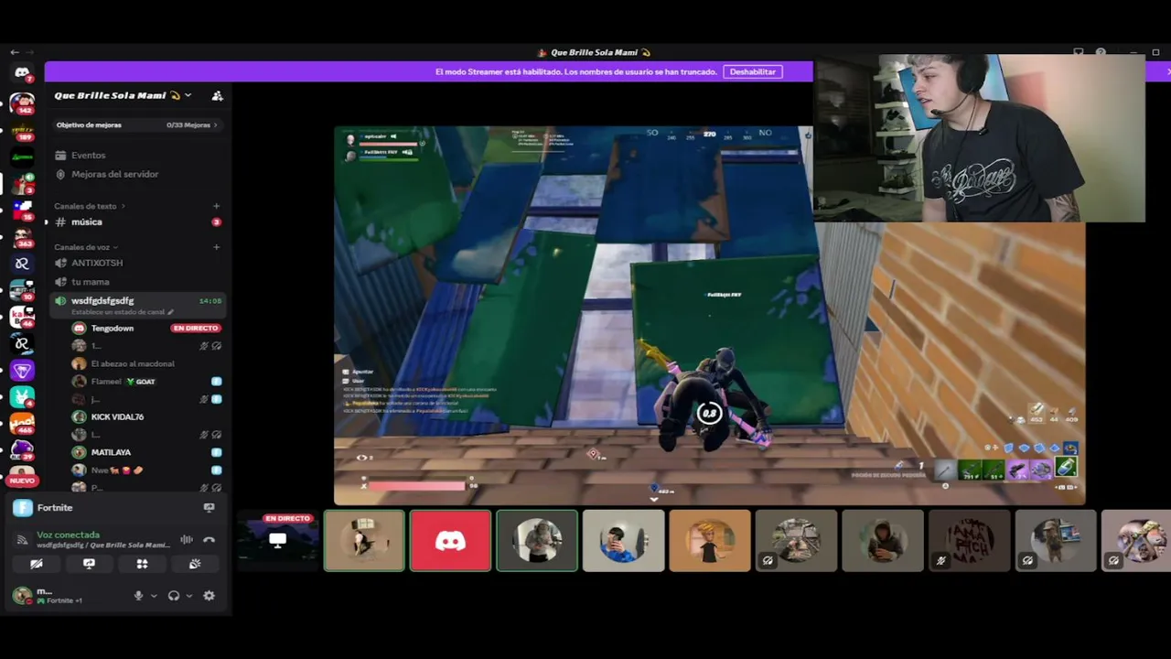Open the server with the 363 badge
The width and height of the screenshot is (1171, 659).
point(22,237)
